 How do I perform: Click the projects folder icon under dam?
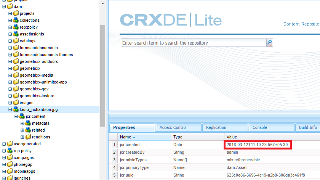16,13
